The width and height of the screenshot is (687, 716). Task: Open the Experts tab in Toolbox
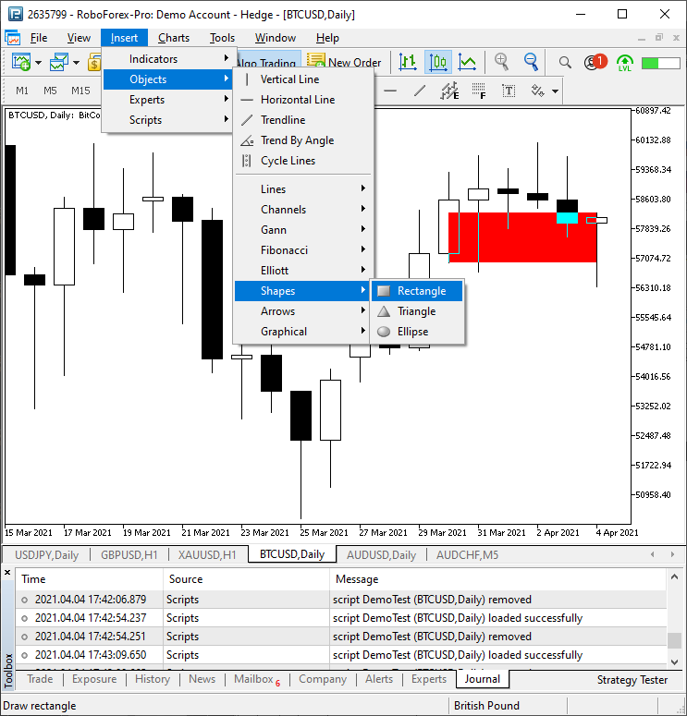[429, 679]
